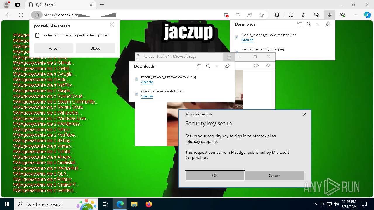
Task: Pin the popup window Downloads panel
Action: 227,66
